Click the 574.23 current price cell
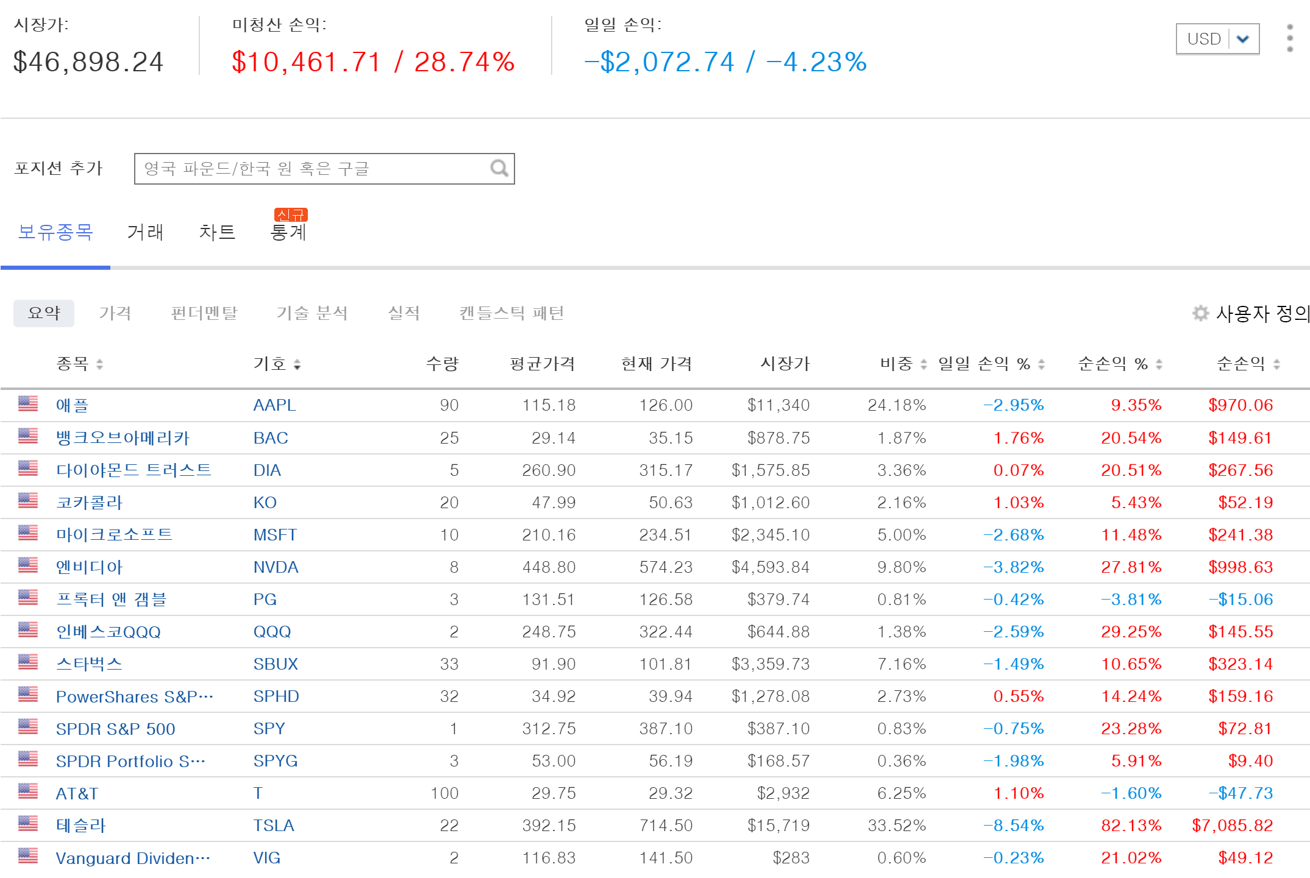 pyautogui.click(x=666, y=567)
